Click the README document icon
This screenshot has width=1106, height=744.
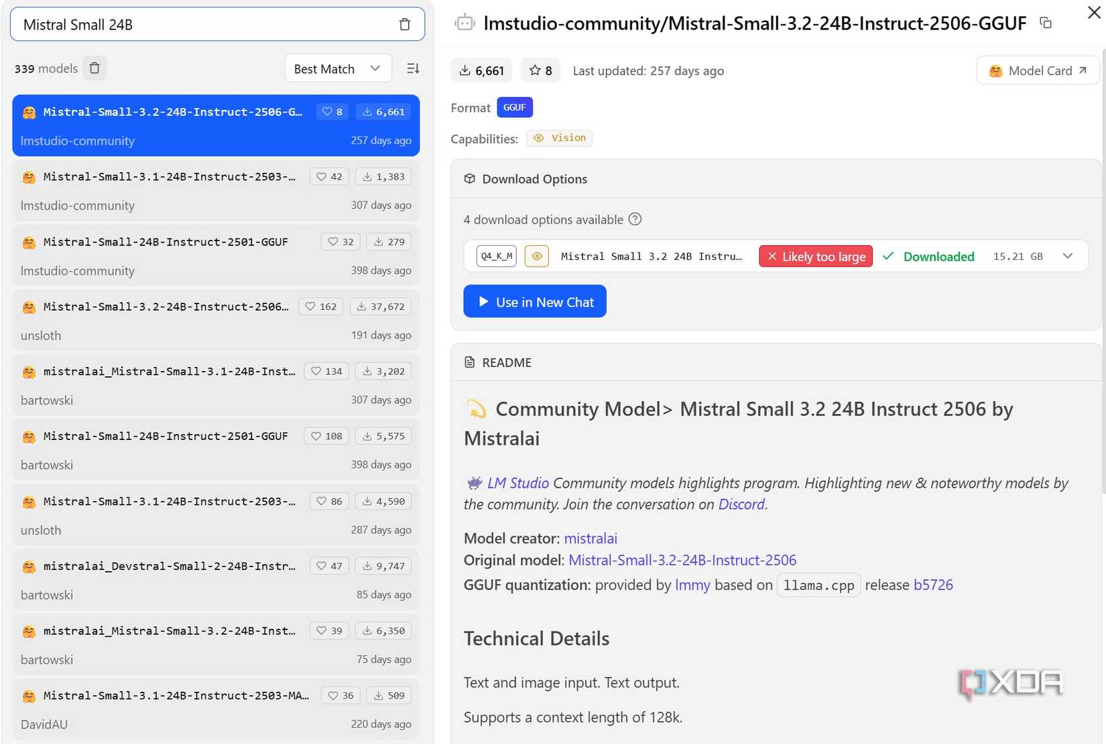coord(470,362)
